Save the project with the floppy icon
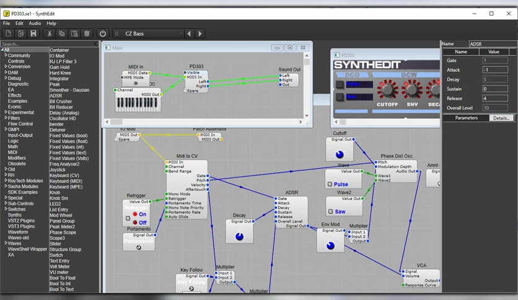The image size is (518, 300). [33, 33]
